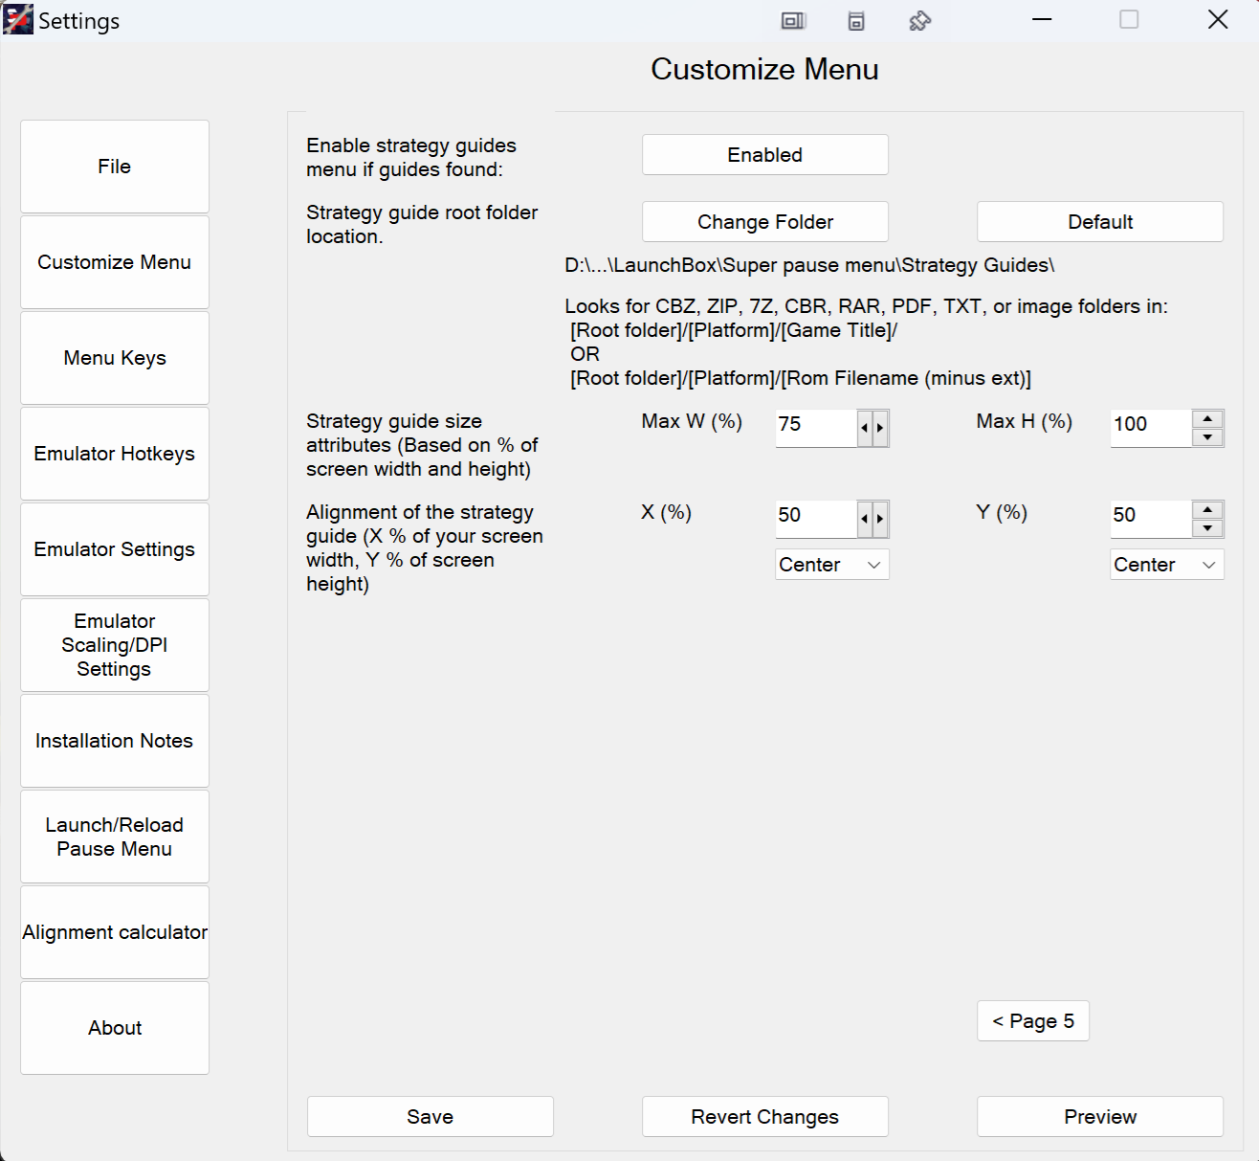Minimize the Settings window

(1042, 20)
